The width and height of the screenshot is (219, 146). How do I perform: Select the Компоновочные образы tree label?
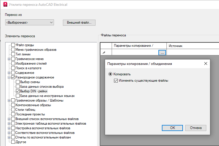(x=33, y=105)
